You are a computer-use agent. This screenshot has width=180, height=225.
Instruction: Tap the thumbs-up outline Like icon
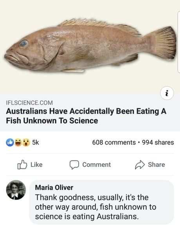coord(22,165)
